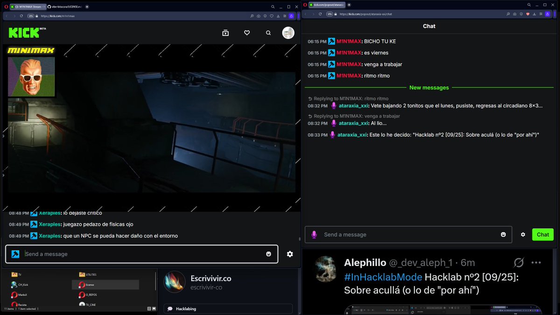Open ataraxia_xxi username on 'Al lio...' message
This screenshot has height=315, width=560.
click(x=353, y=123)
